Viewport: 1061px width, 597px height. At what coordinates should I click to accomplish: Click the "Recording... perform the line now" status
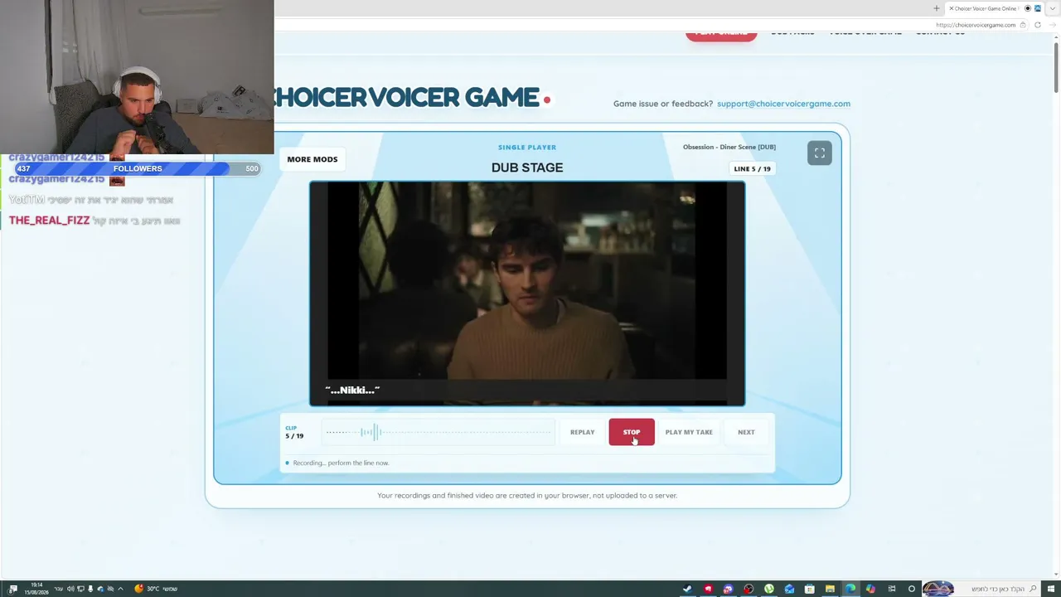[341, 463]
